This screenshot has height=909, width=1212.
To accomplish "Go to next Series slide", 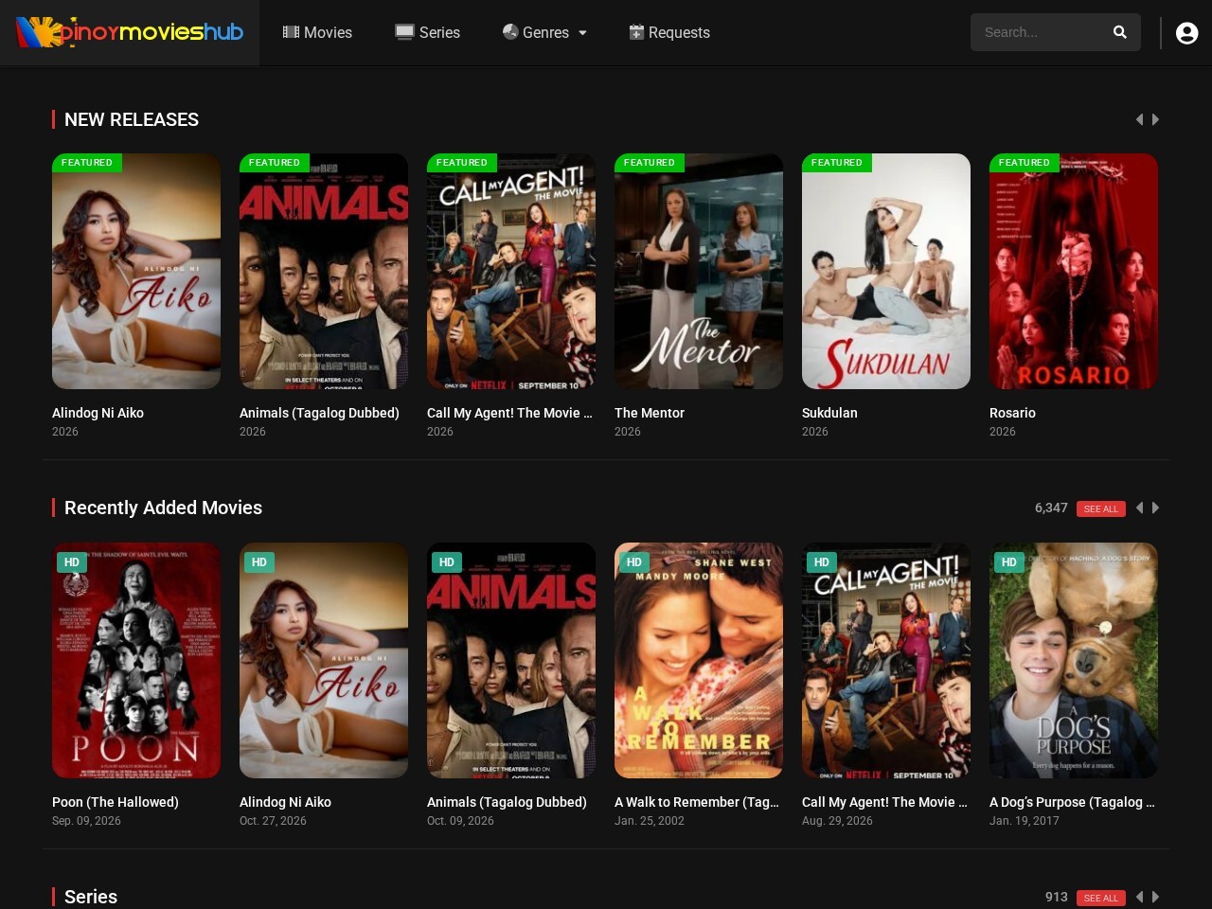I will [1155, 897].
